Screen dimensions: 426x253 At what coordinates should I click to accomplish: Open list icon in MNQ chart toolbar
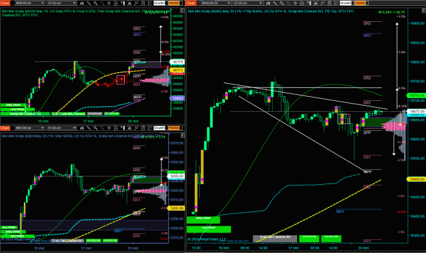[336, 3]
